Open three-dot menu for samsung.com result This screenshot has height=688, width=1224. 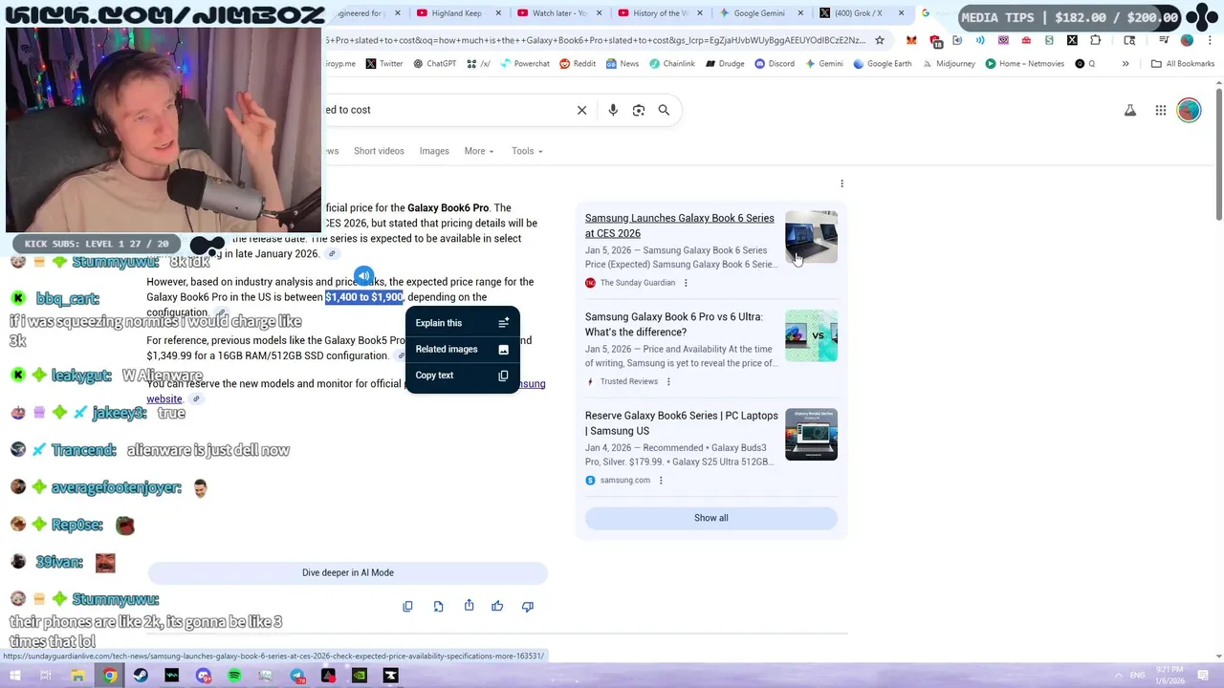pyautogui.click(x=661, y=481)
